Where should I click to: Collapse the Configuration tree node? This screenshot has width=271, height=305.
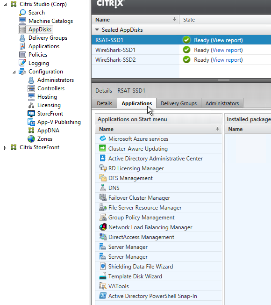click(14, 72)
